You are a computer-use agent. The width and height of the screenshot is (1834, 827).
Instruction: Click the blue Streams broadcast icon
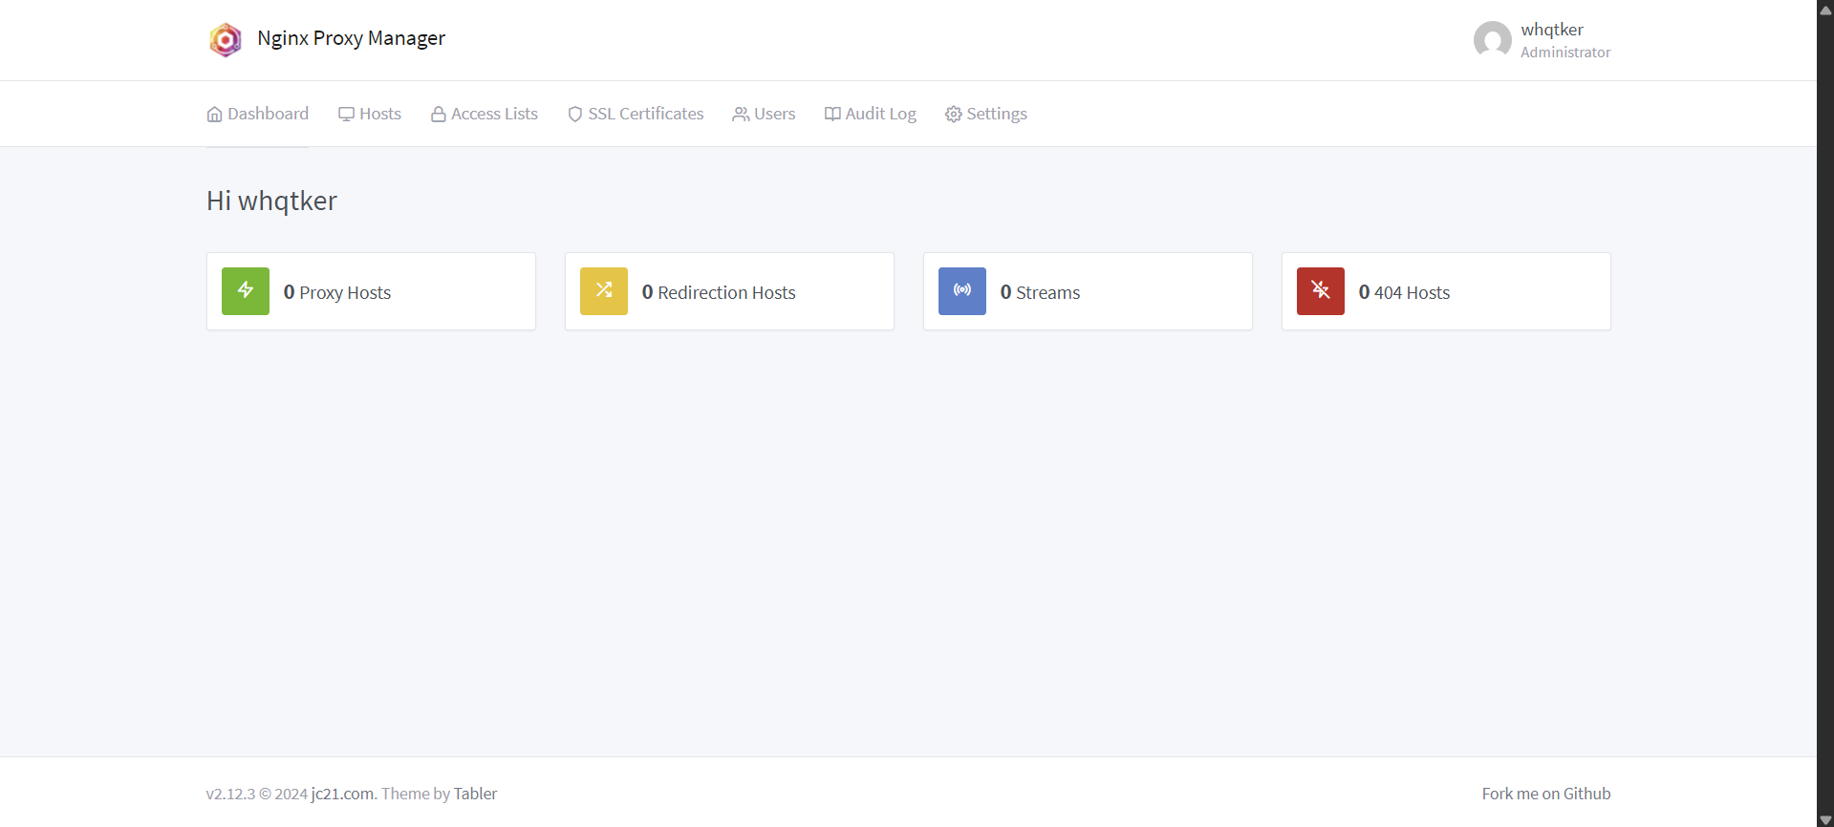click(x=962, y=291)
